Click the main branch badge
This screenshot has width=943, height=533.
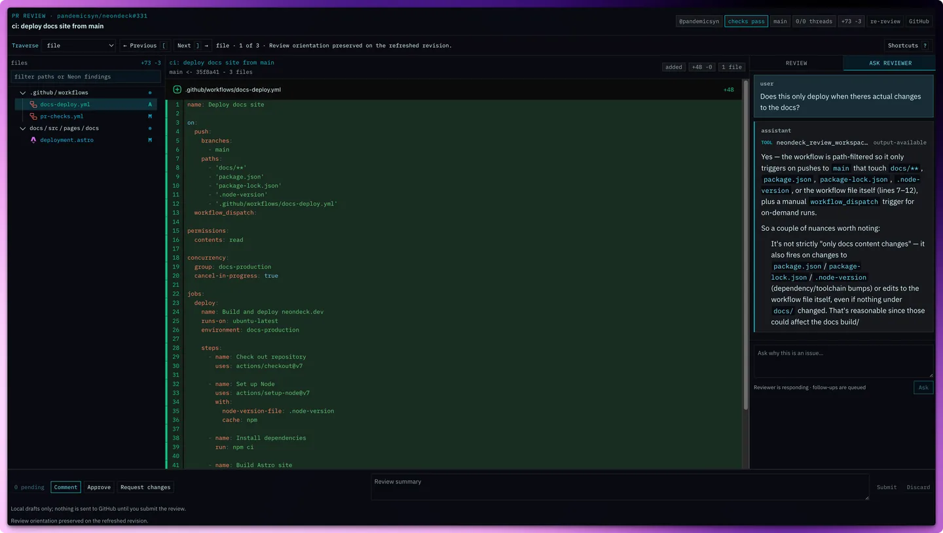[780, 21]
